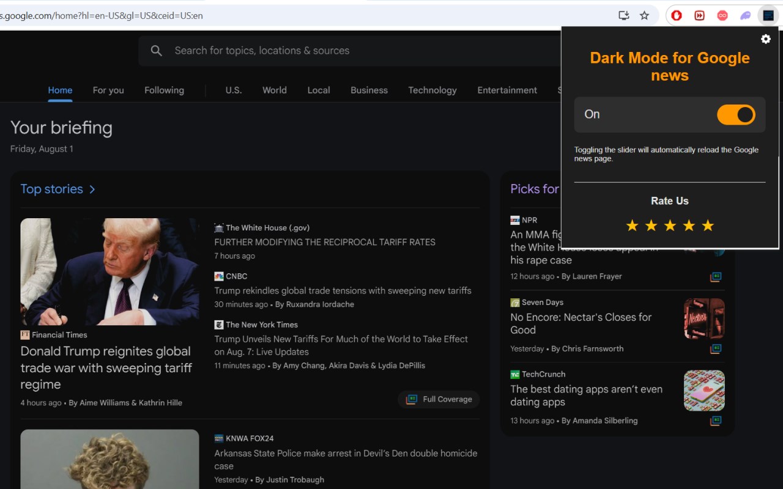Image resolution: width=783 pixels, height=489 pixels.
Task: Open the Entertainment tab
Action: 507,90
